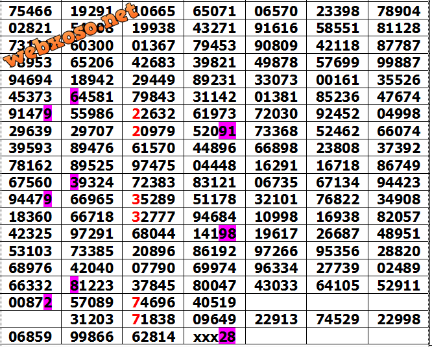Select the bottom-left cell 06859
This screenshot has height=347, width=432.
tap(30, 337)
